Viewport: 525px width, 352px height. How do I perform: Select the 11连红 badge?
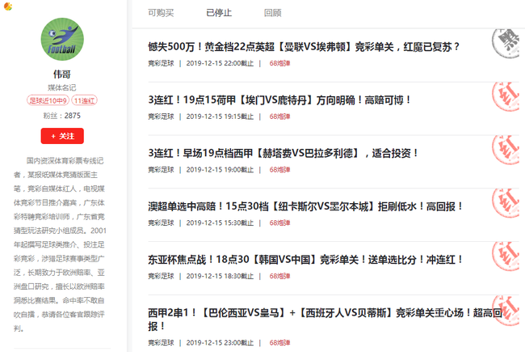pyautogui.click(x=84, y=100)
